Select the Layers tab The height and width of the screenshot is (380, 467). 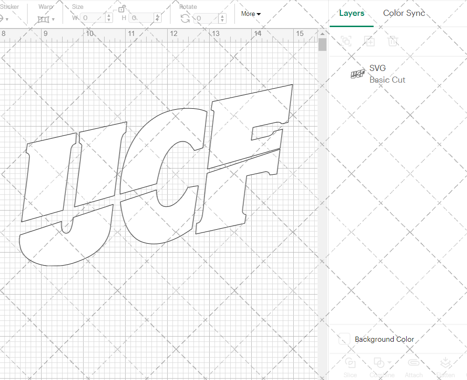[352, 14]
